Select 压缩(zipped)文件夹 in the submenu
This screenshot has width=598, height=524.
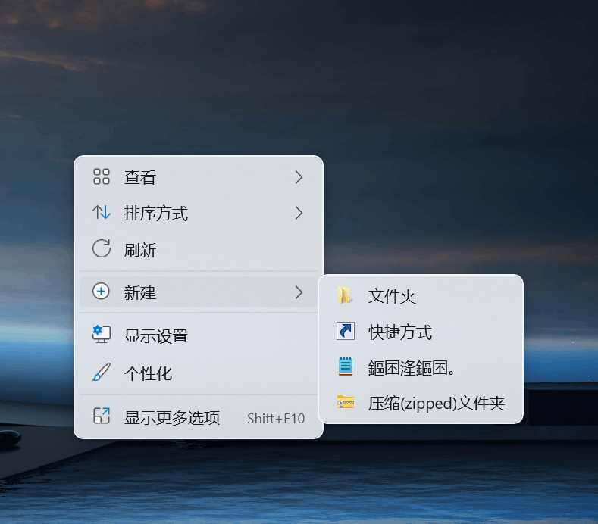tap(421, 403)
